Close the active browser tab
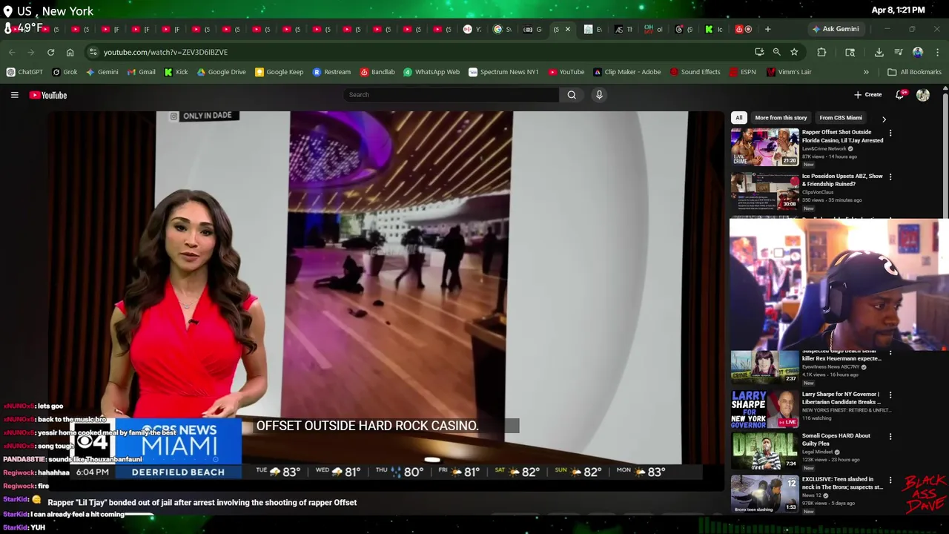Image resolution: width=949 pixels, height=534 pixels. point(568,30)
